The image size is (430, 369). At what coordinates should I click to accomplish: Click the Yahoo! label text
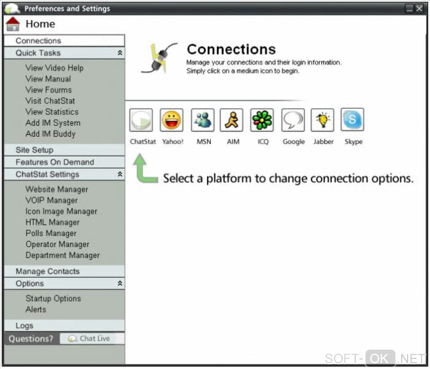click(x=172, y=141)
